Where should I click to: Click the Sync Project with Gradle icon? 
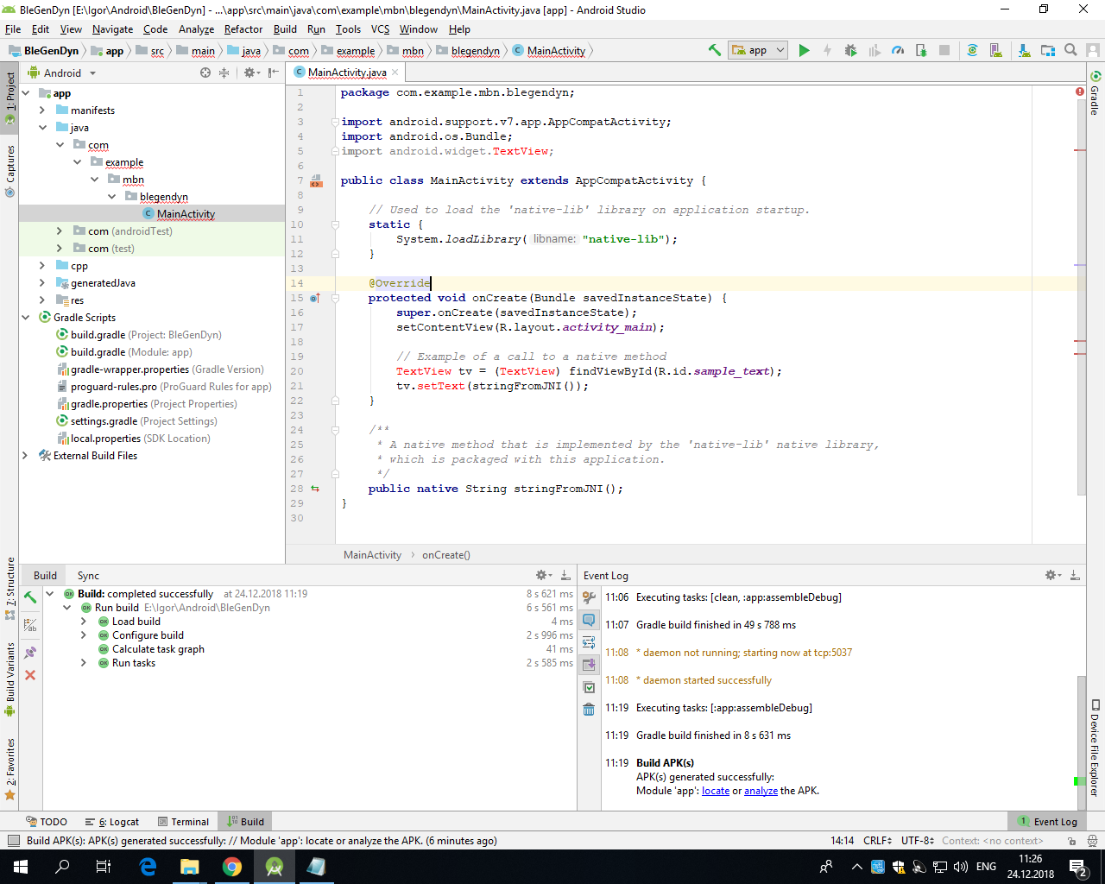point(972,50)
